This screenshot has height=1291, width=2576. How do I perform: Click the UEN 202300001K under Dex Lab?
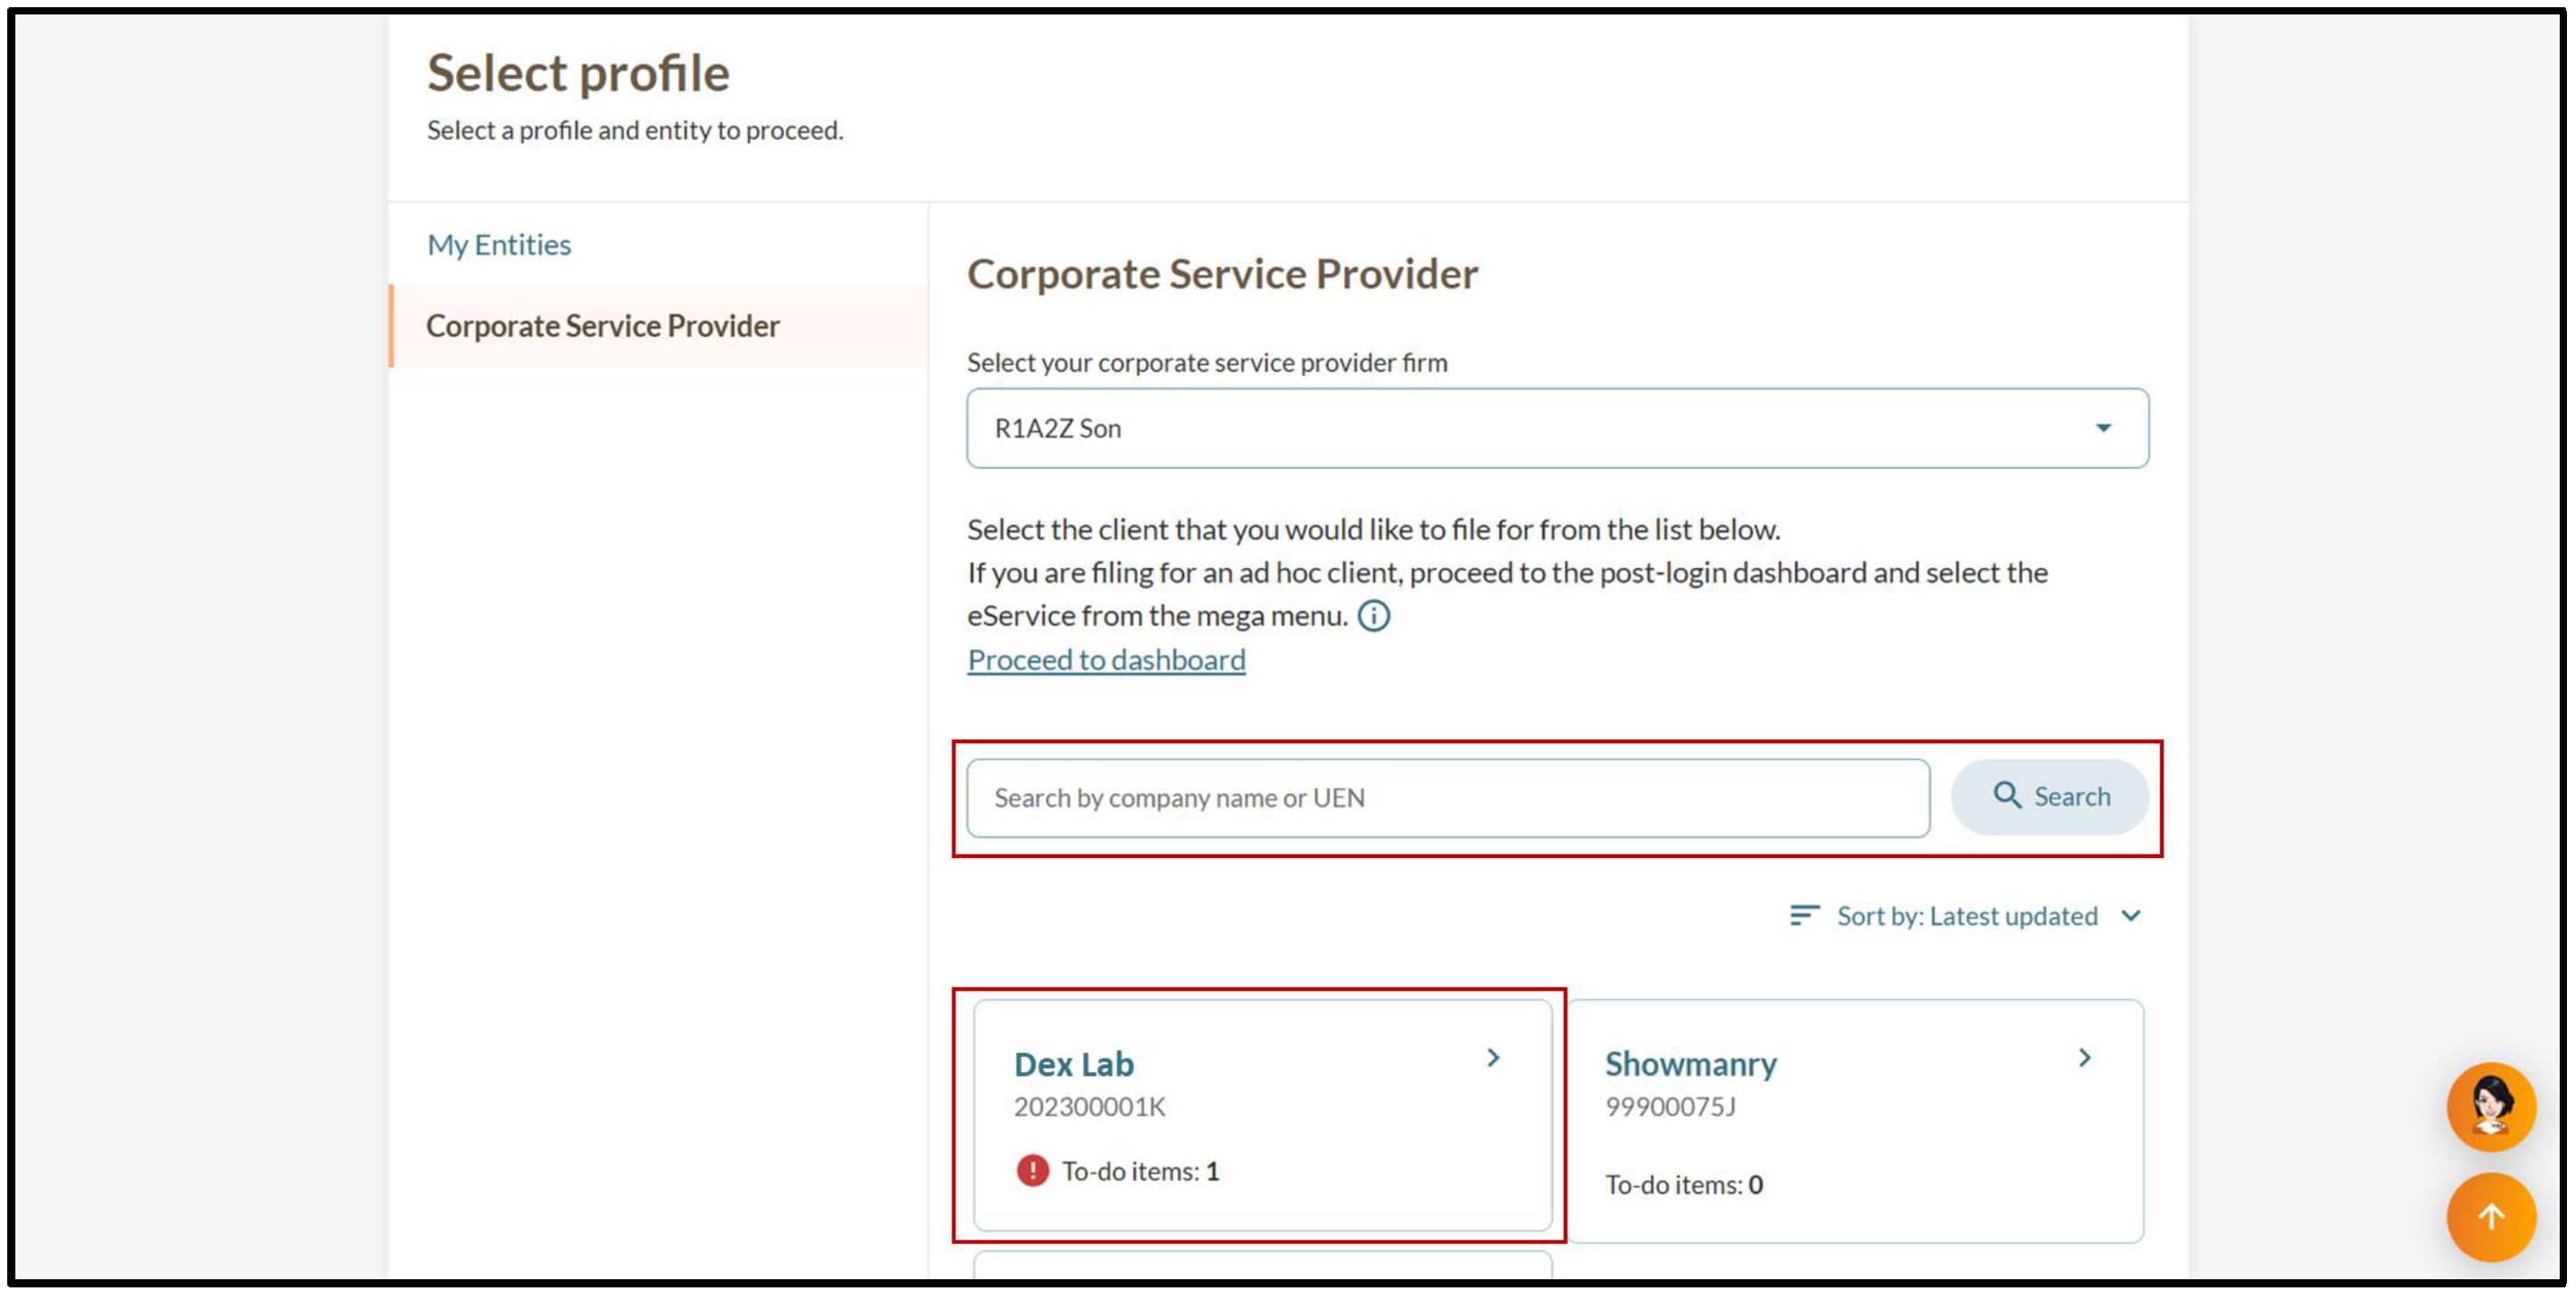pyautogui.click(x=1089, y=1107)
